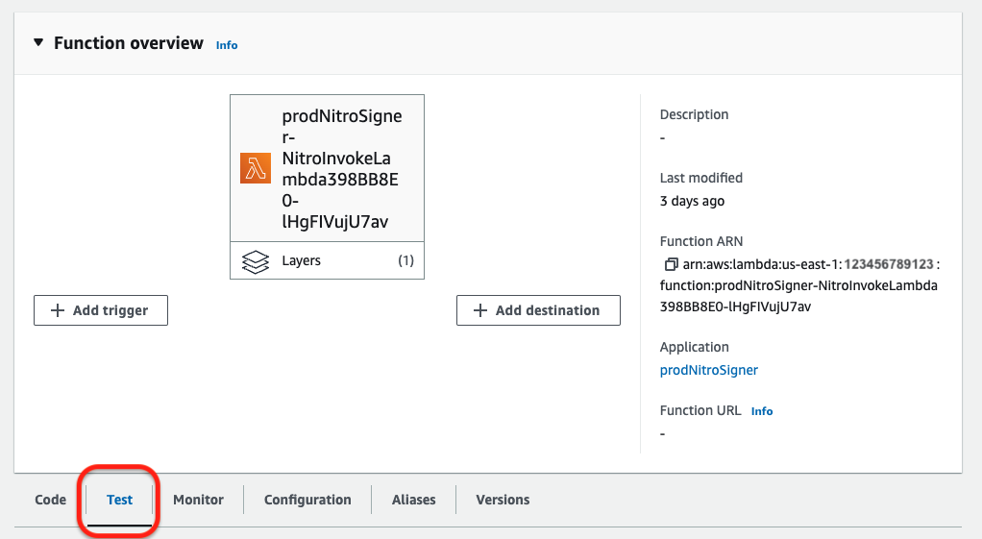Screen dimensions: 982x539
Task: Click the plus icon on Add trigger
Action: (57, 310)
